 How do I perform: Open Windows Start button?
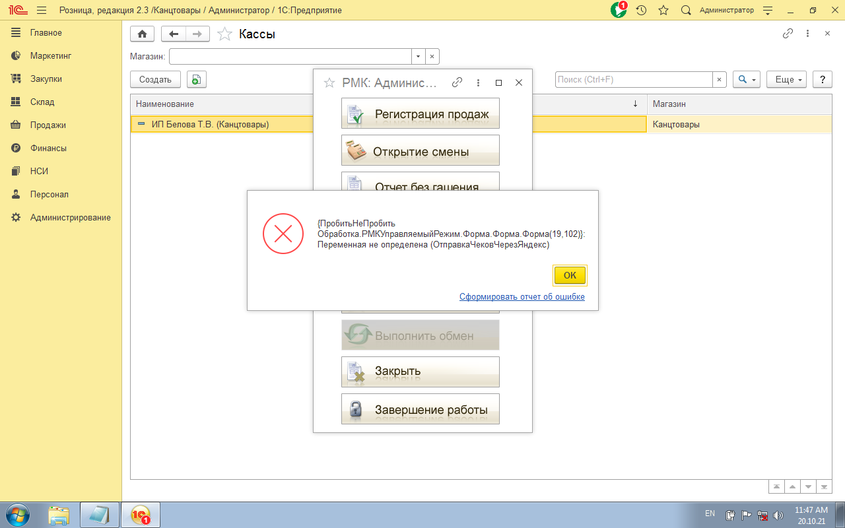click(x=17, y=515)
